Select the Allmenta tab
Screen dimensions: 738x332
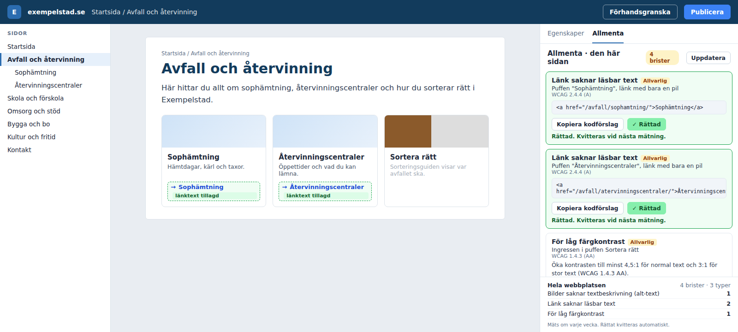608,33
